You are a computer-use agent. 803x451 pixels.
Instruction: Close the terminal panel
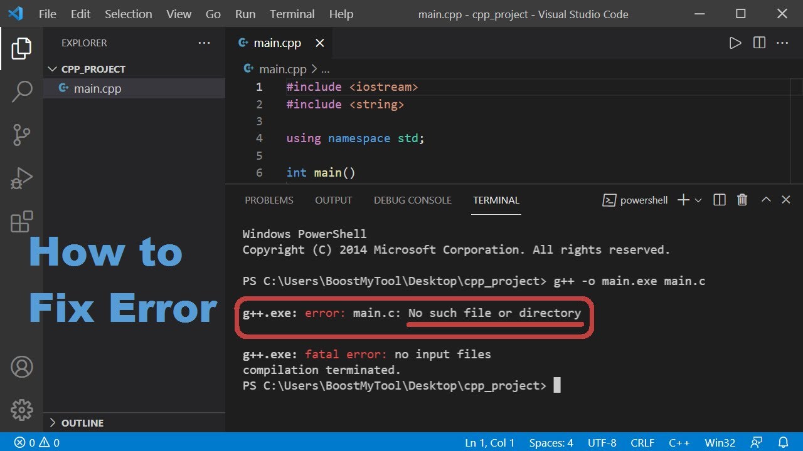coord(786,200)
